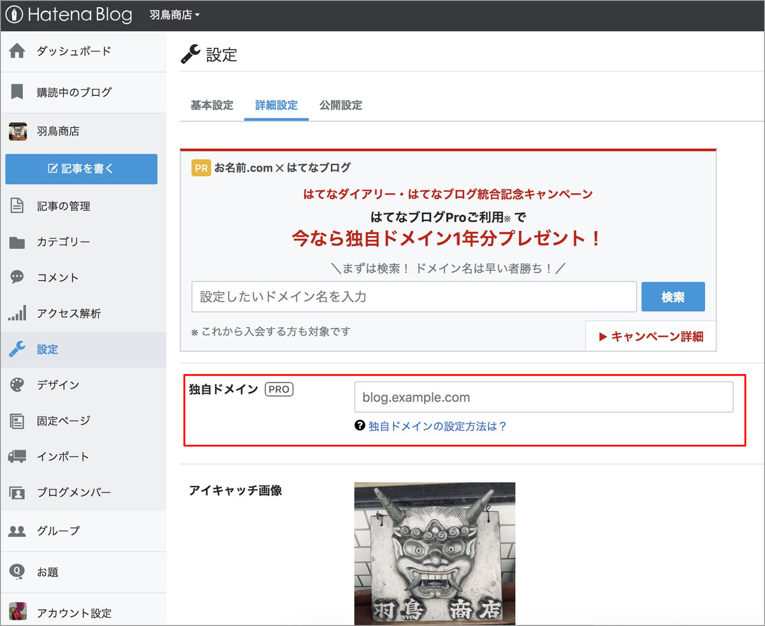Click the Q icon for お題
Image resolution: width=765 pixels, height=626 pixels.
pos(17,572)
